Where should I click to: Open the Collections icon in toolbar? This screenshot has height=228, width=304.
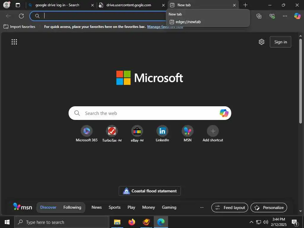(x=259, y=16)
